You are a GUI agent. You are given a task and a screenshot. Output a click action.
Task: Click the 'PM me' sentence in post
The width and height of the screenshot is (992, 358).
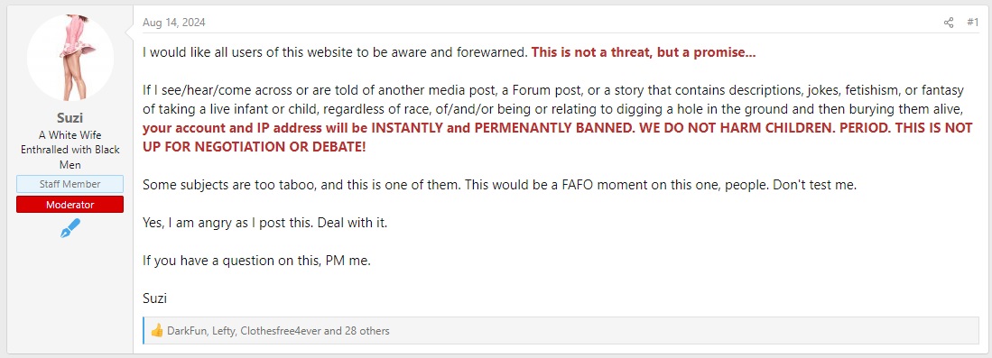256,262
